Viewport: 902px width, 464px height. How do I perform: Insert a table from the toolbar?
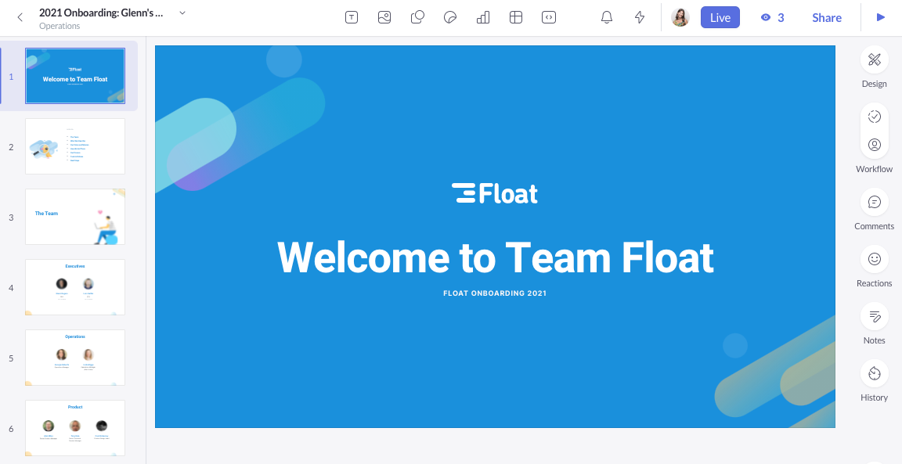[516, 17]
